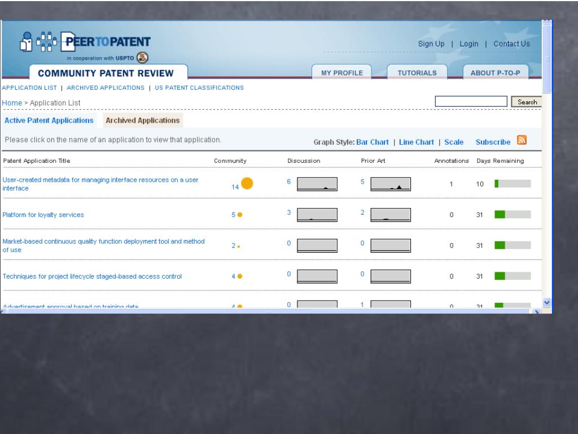The height and width of the screenshot is (434, 578).
Task: Click inside the search text field
Action: pos(471,102)
